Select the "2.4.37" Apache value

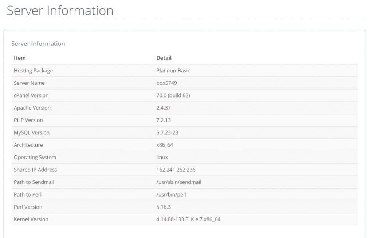pos(164,108)
